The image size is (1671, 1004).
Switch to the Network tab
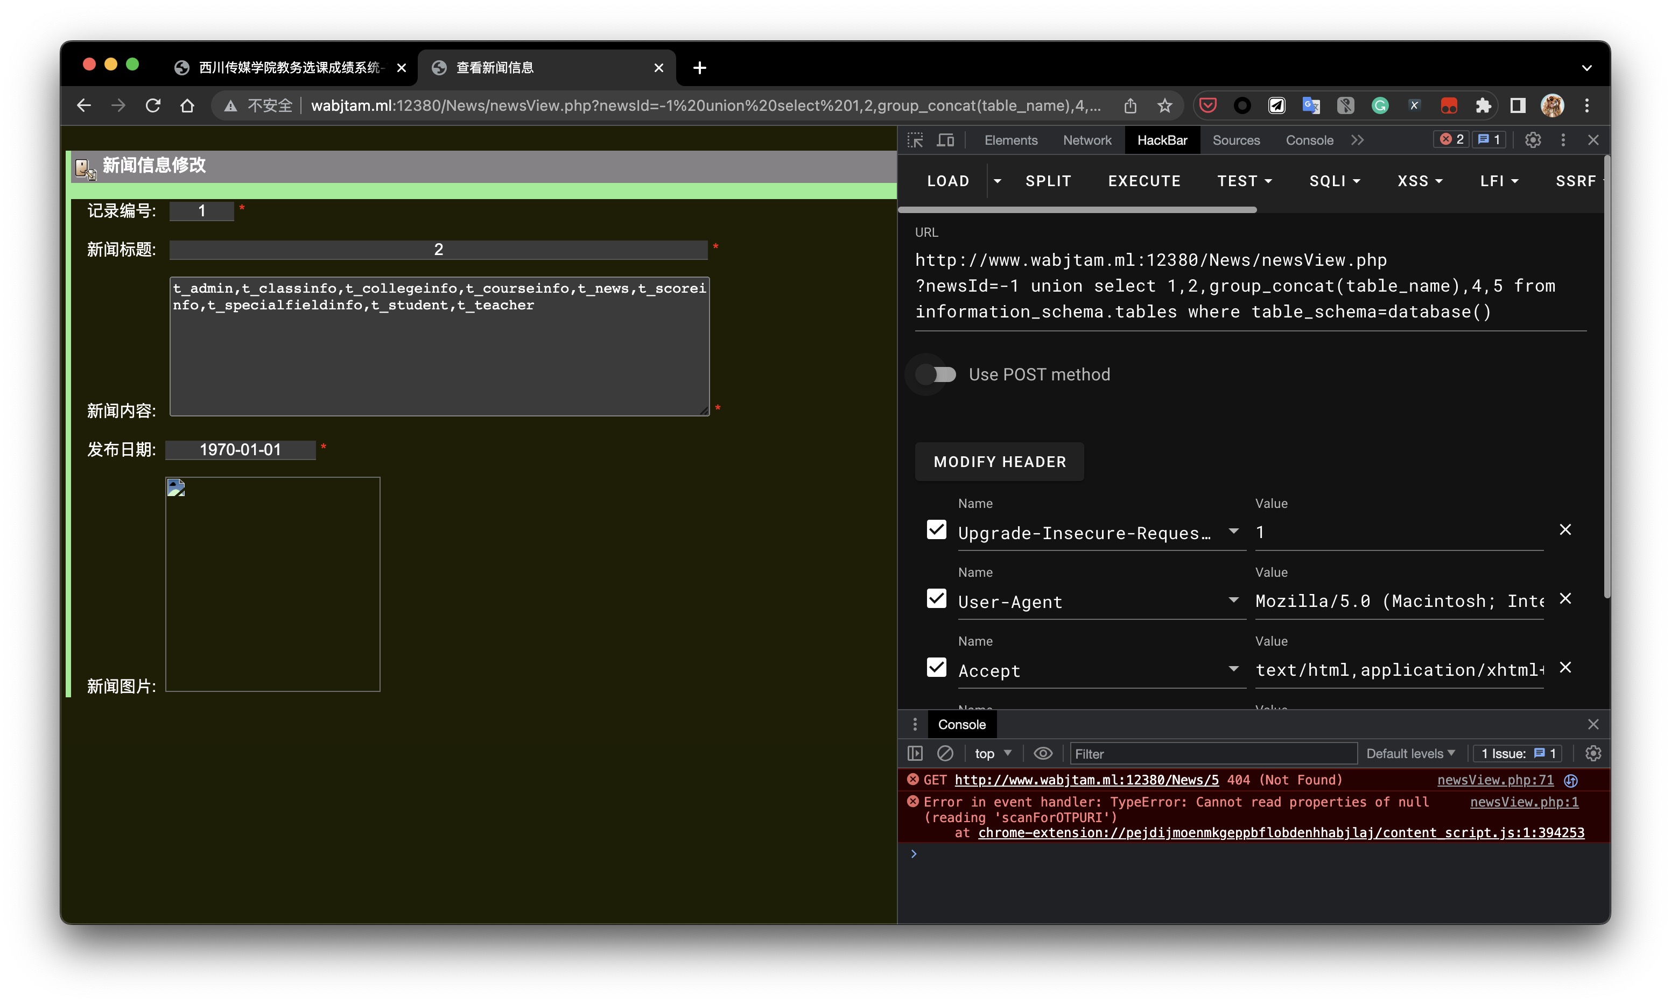point(1086,140)
